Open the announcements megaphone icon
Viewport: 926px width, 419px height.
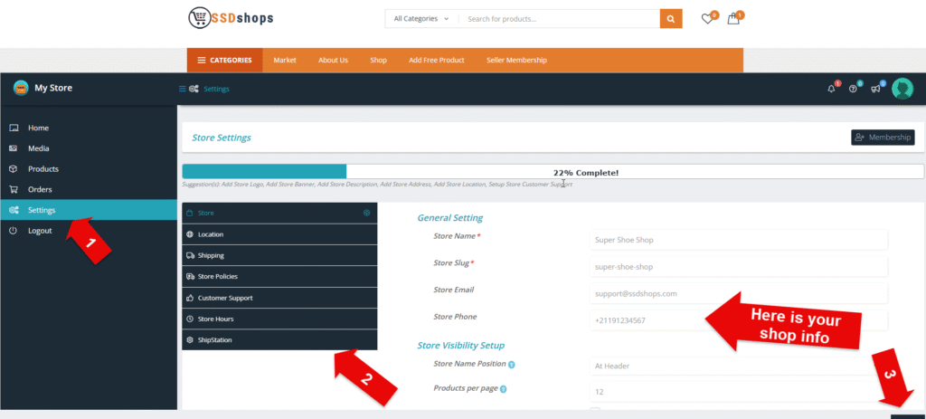[x=874, y=89]
